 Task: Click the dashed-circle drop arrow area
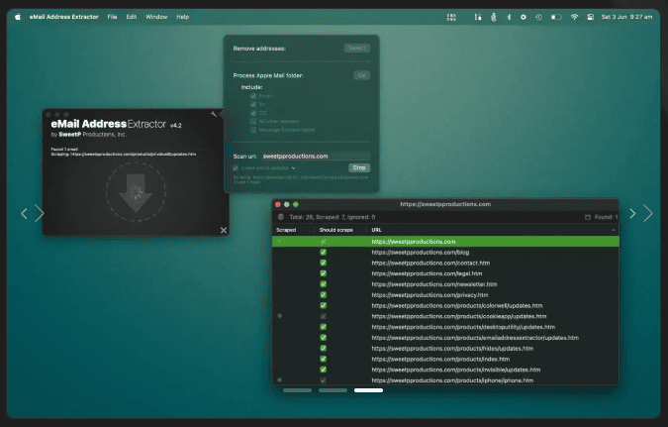[136, 191]
